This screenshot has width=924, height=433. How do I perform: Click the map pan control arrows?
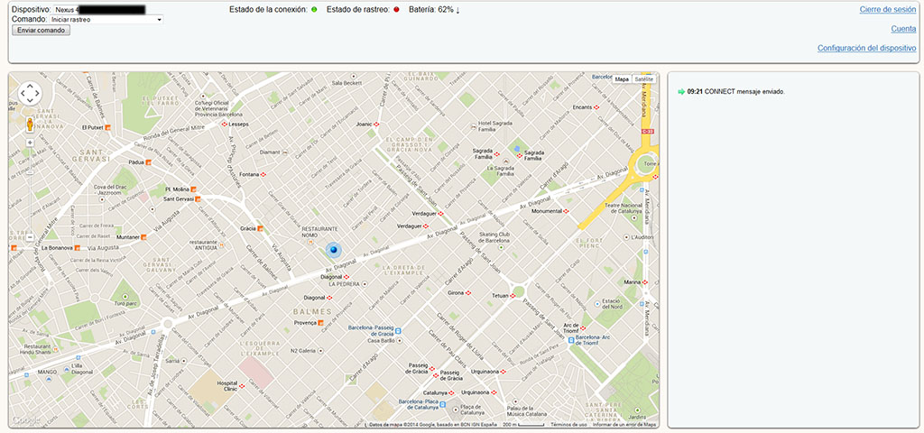tap(30, 93)
